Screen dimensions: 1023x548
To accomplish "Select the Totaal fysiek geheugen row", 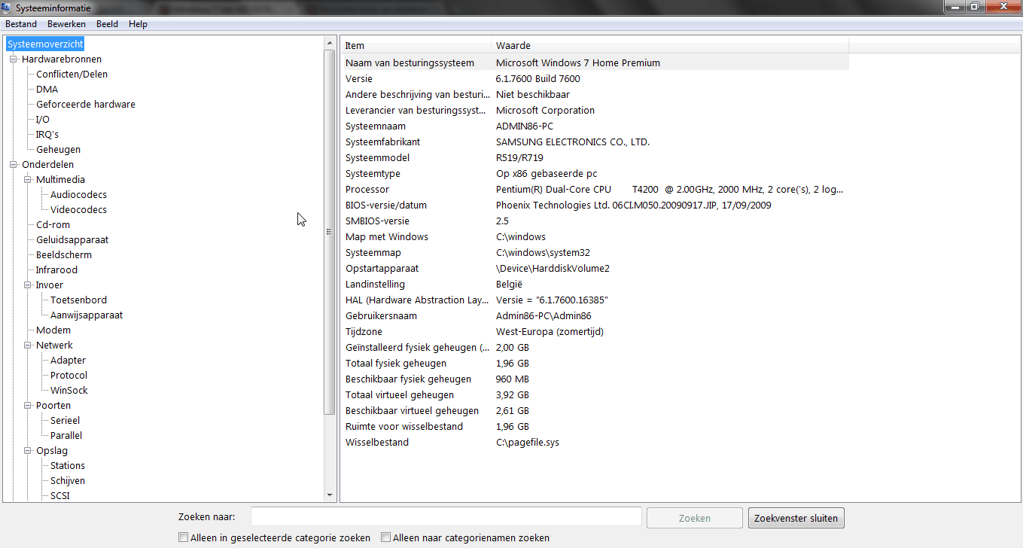I will (x=595, y=364).
